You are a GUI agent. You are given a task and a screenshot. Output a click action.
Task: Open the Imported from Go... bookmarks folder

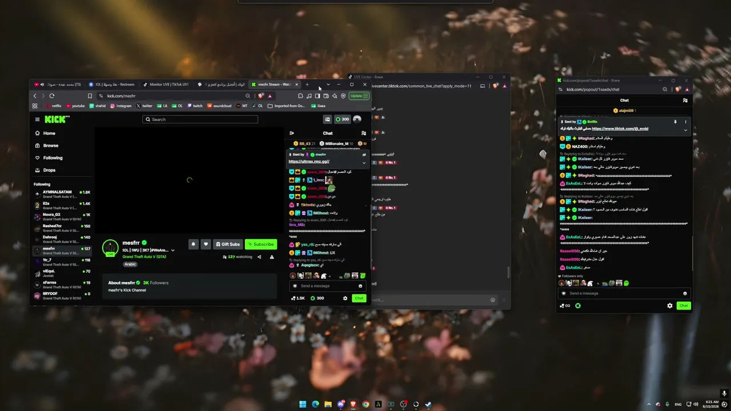point(286,106)
